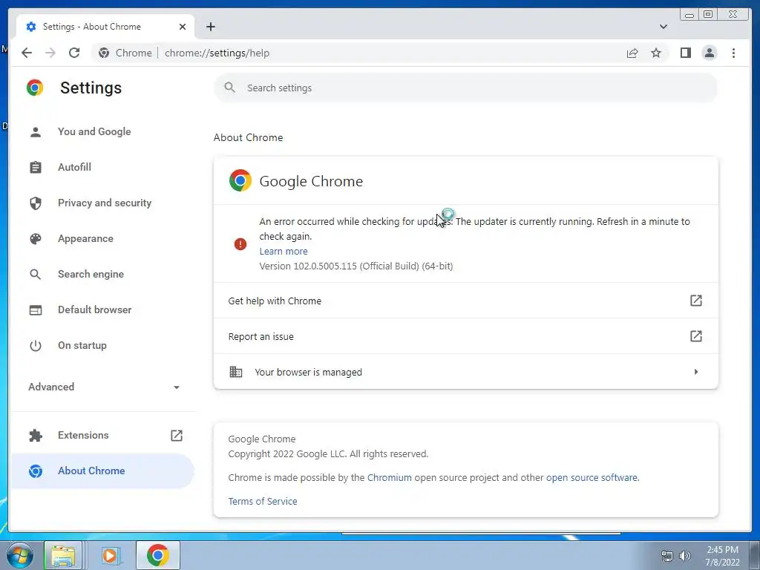
Task: Open the clock showing 2:45 PM
Action: [x=722, y=555]
